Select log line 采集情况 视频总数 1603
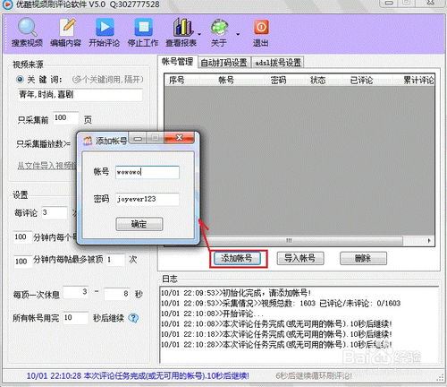 point(281,304)
